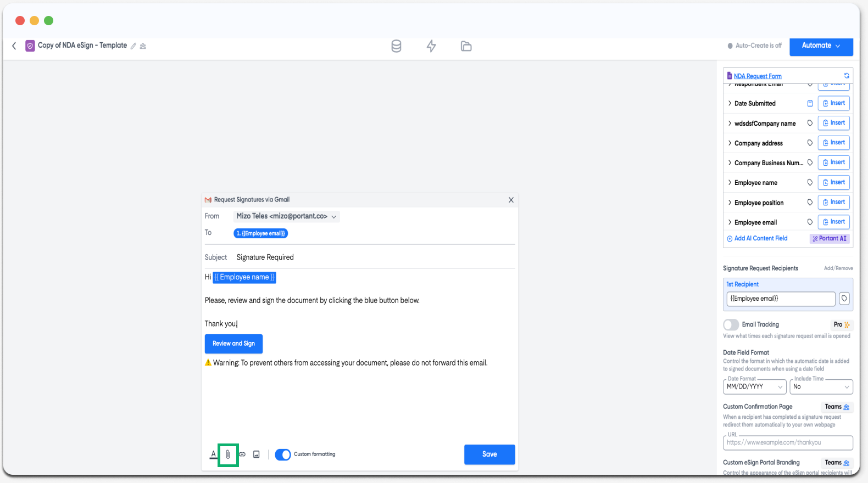This screenshot has height=483, width=868.
Task: Save the signature request email
Action: pyautogui.click(x=489, y=454)
